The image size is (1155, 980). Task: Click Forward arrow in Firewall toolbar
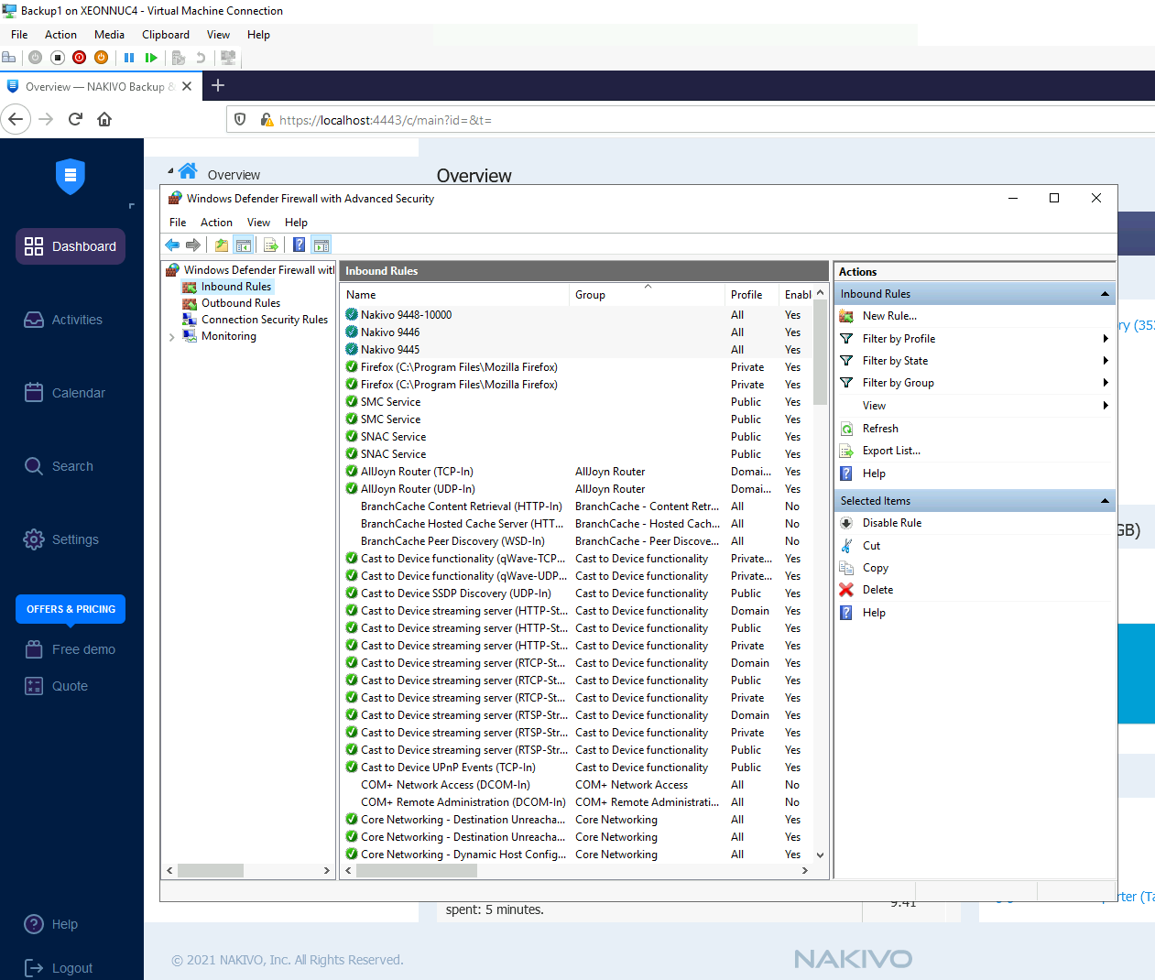coord(193,245)
